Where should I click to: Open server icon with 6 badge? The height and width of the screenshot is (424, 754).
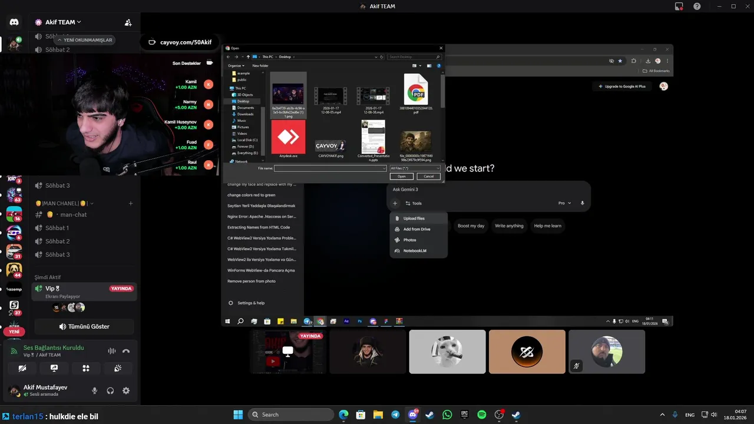coord(14,233)
